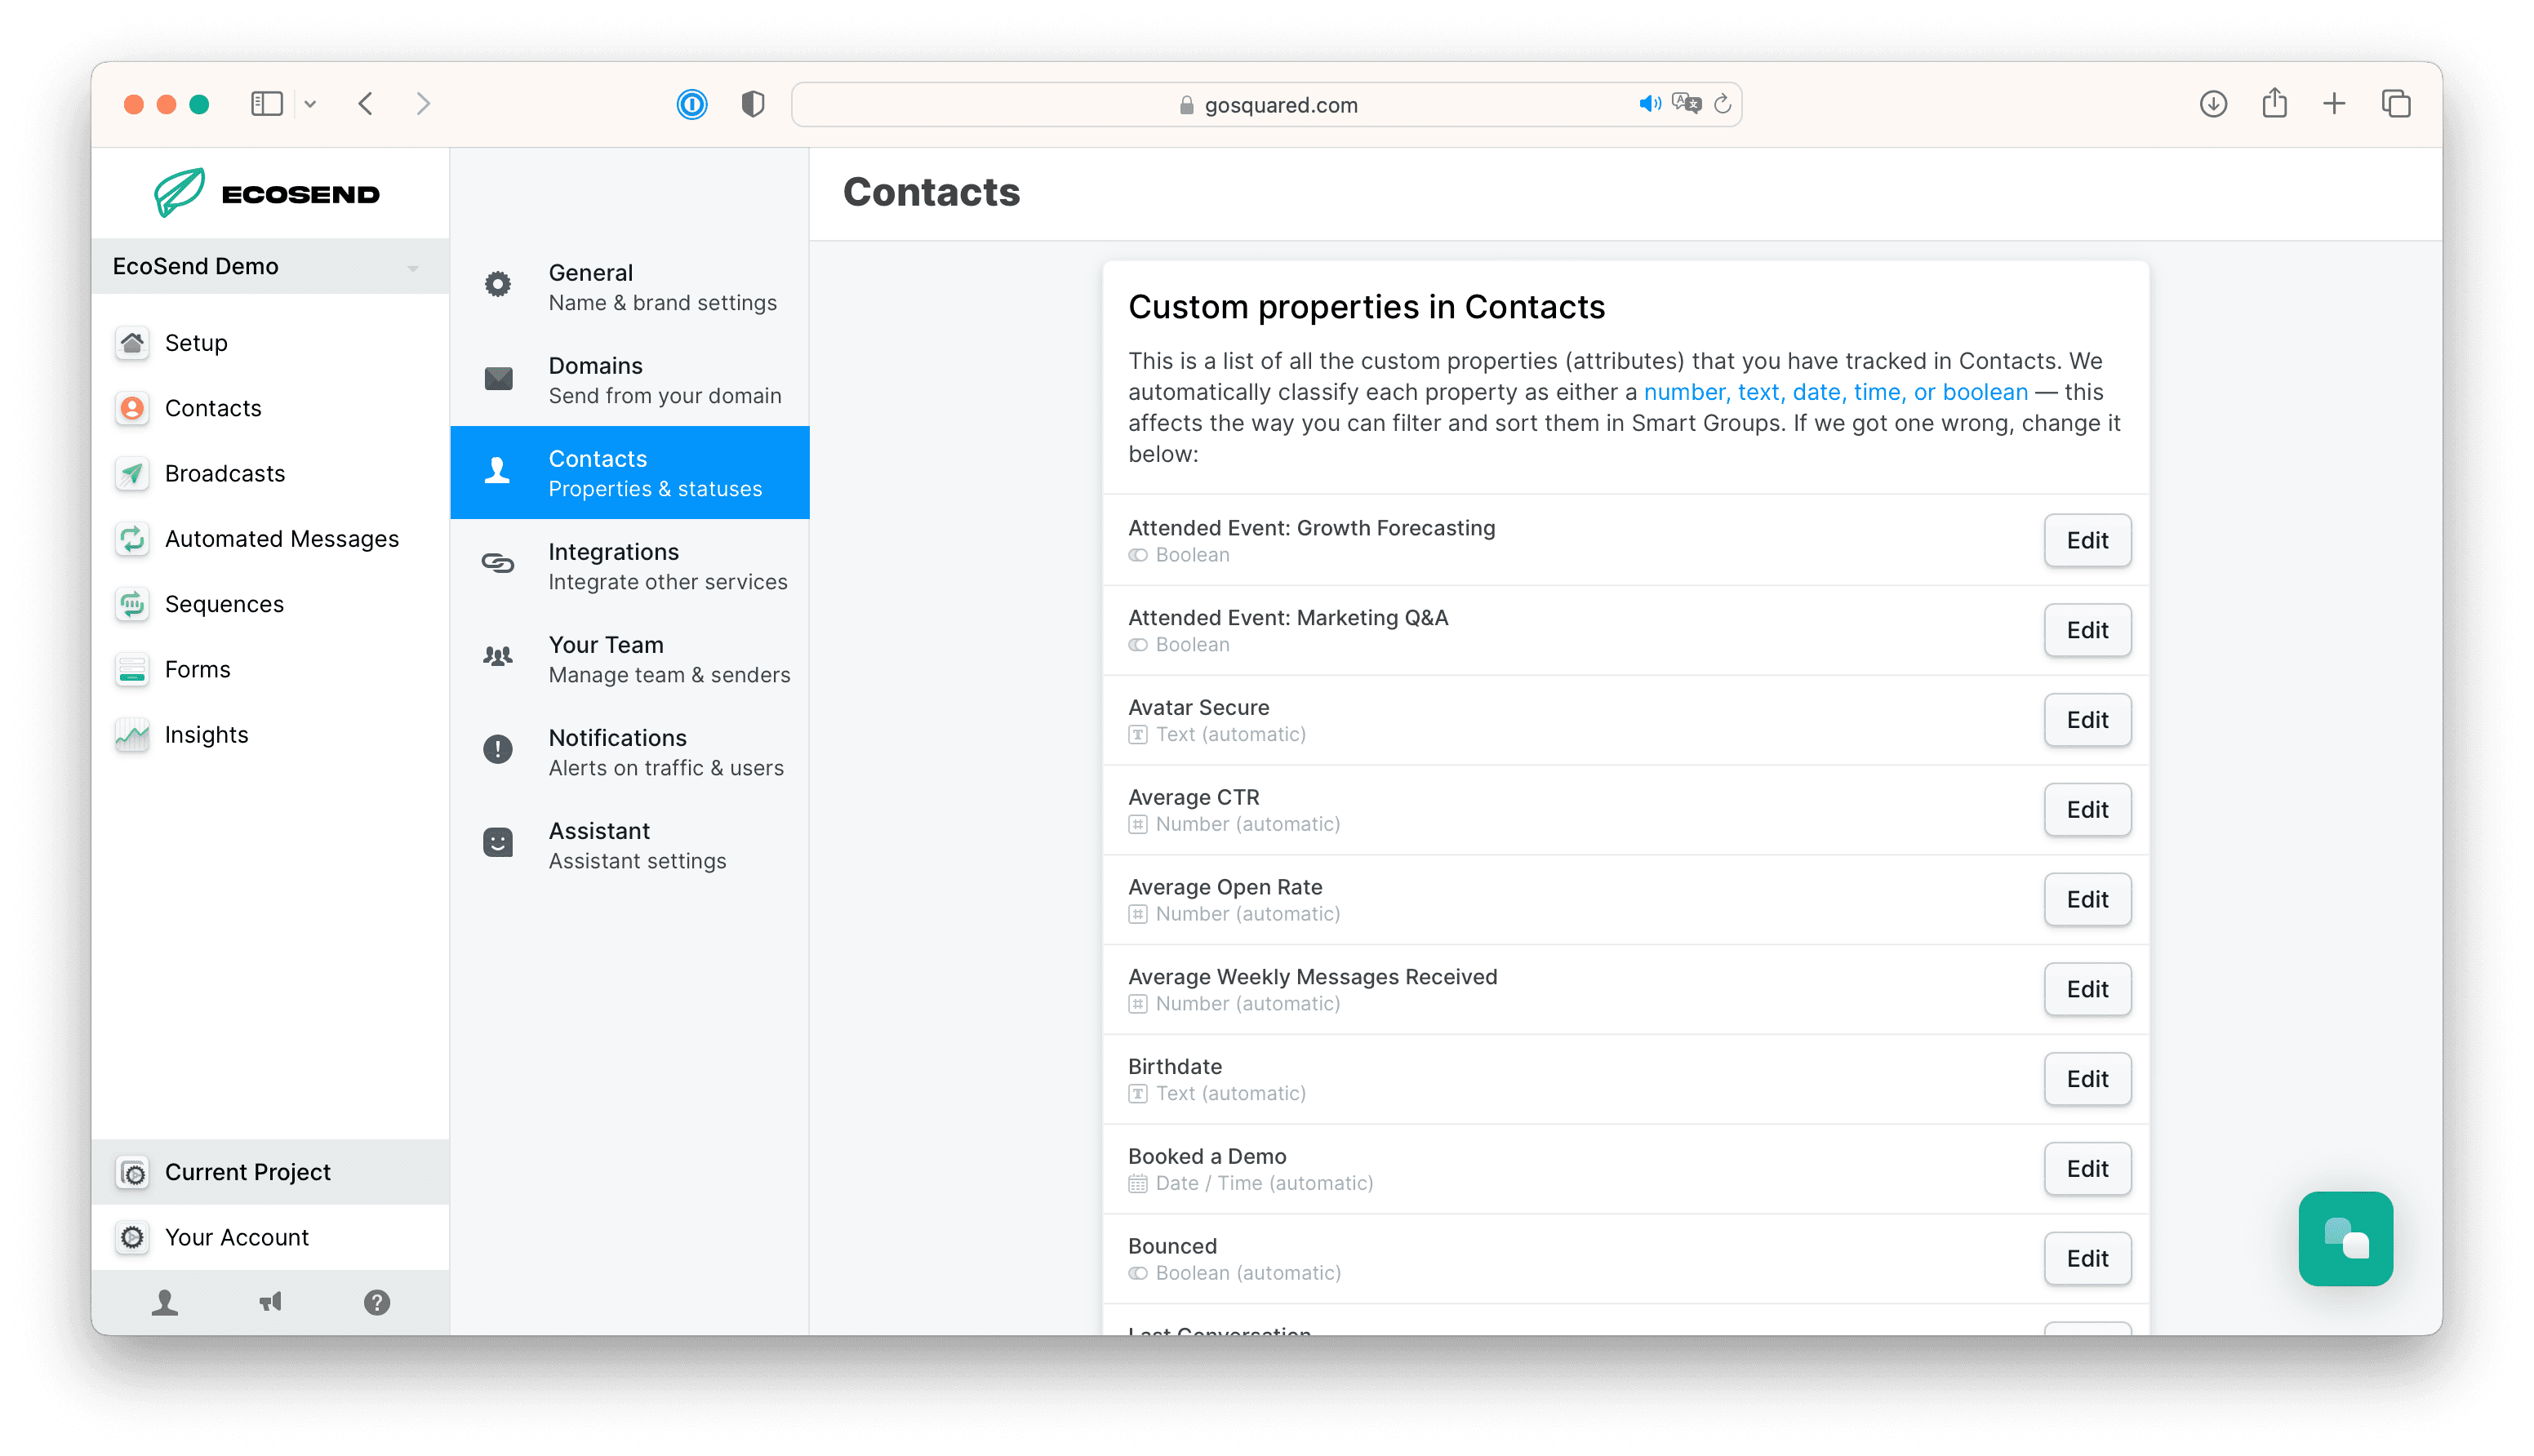The image size is (2534, 1456).
Task: Open the sidebar options chevron dropdown
Action: click(x=310, y=104)
